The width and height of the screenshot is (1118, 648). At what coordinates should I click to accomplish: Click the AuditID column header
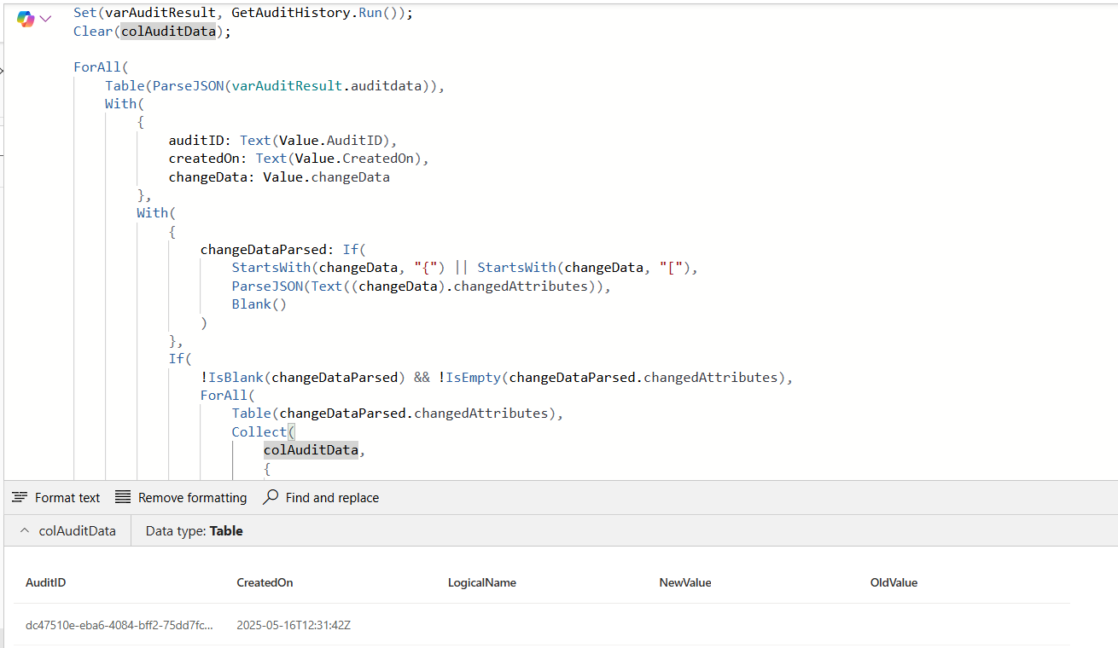pyautogui.click(x=46, y=582)
